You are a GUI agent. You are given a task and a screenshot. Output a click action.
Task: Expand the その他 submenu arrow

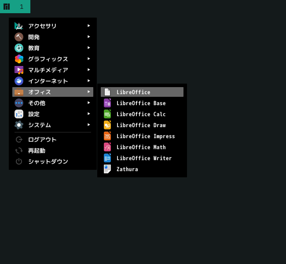point(88,103)
